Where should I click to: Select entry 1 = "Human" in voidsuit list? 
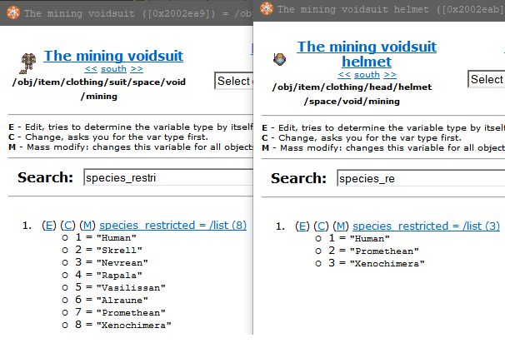tap(106, 237)
